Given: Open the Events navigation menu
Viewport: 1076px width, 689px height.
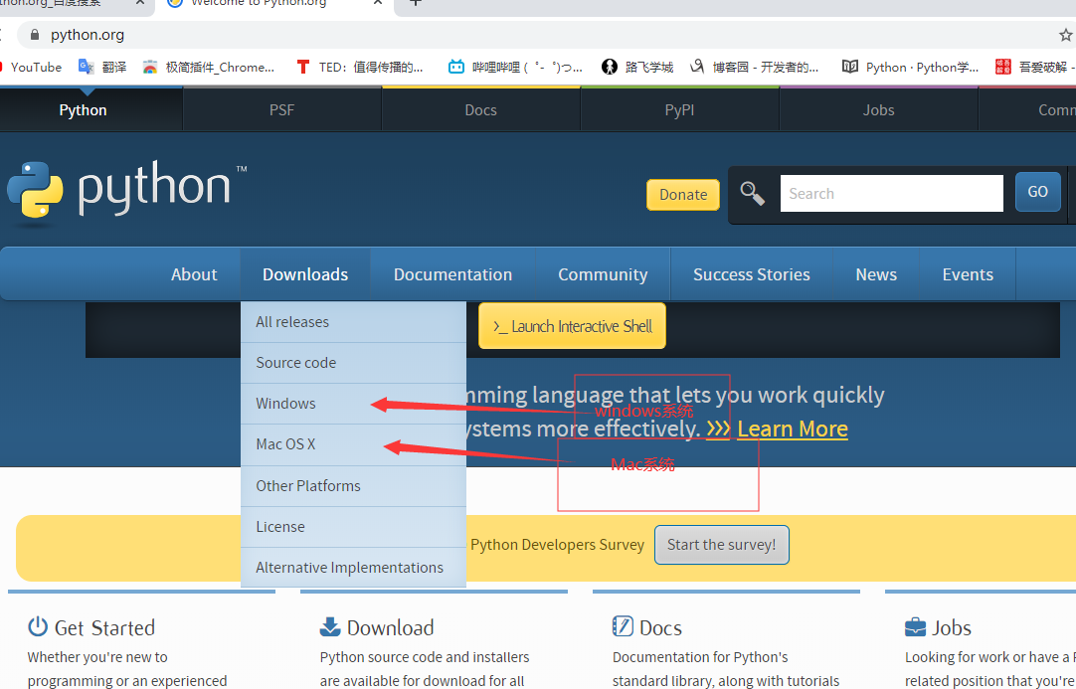Looking at the screenshot, I should (968, 274).
